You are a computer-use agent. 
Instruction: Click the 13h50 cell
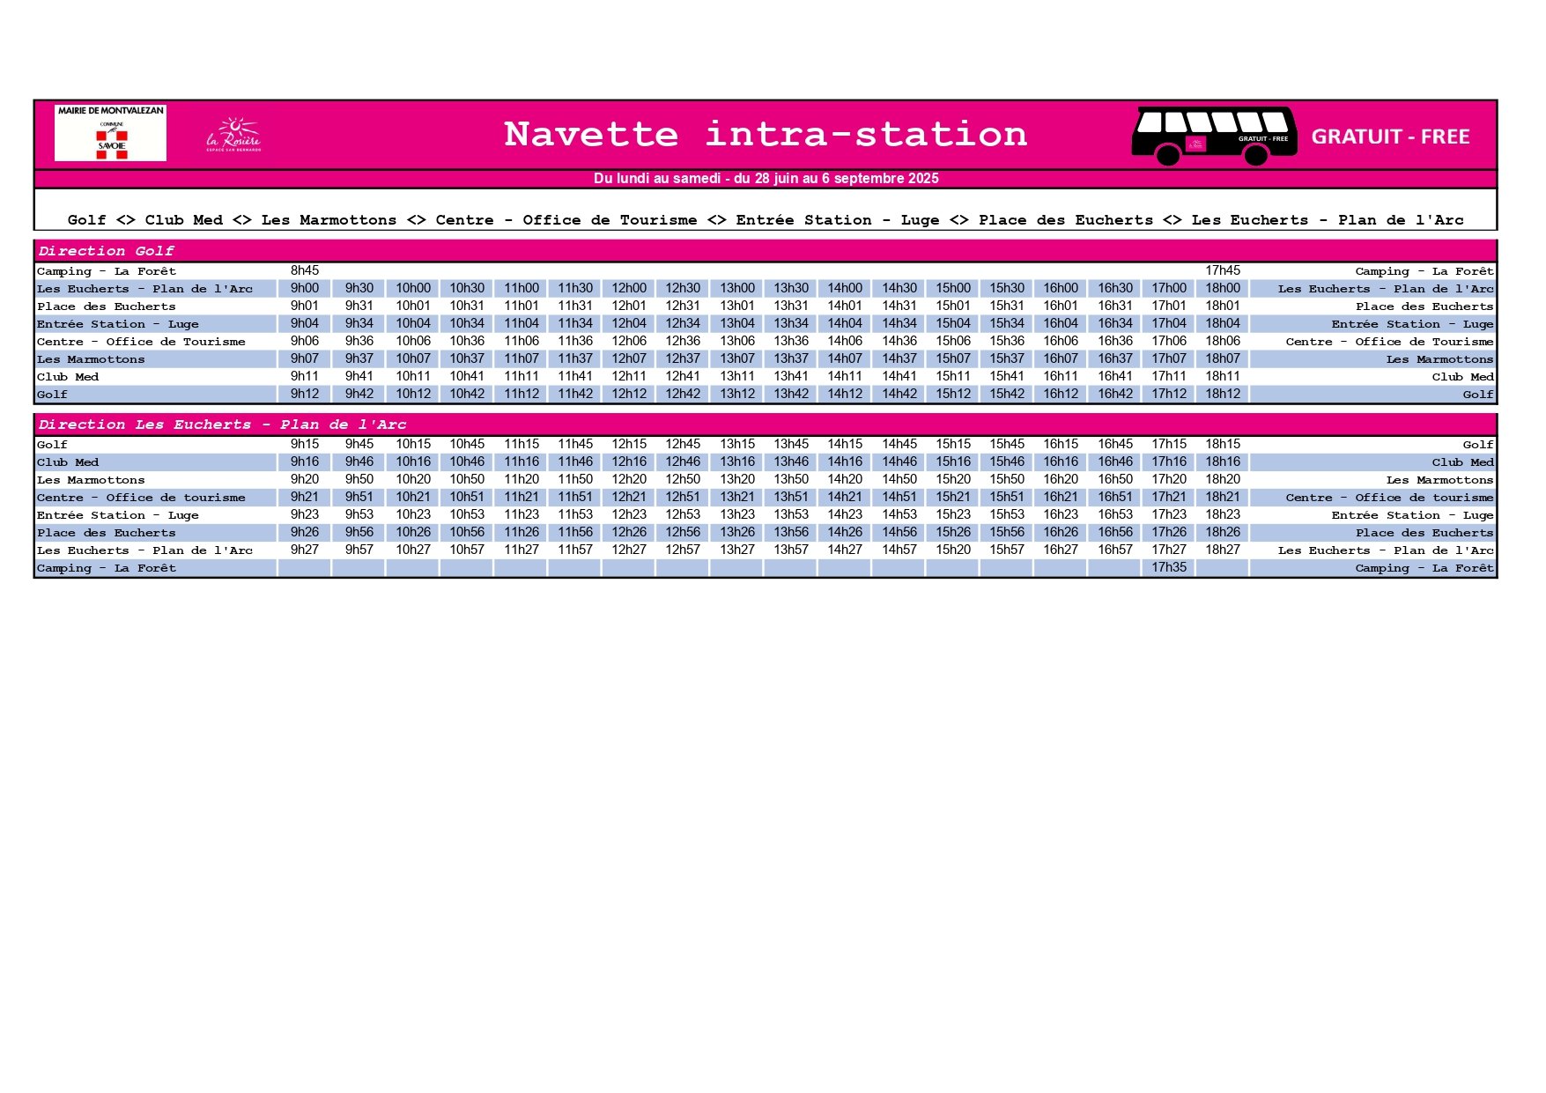(791, 479)
